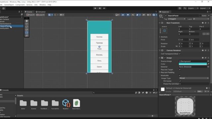Click the material Edit button
Screen dimensions: 212x119
tap(199, 92)
